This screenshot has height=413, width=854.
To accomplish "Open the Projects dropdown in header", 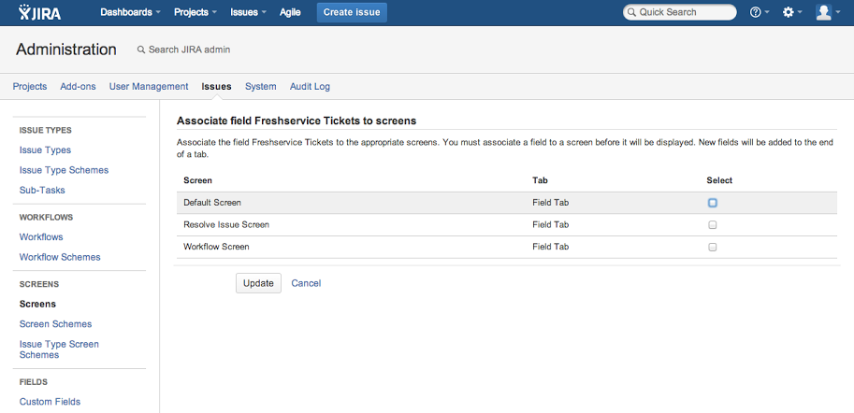I will click(195, 12).
